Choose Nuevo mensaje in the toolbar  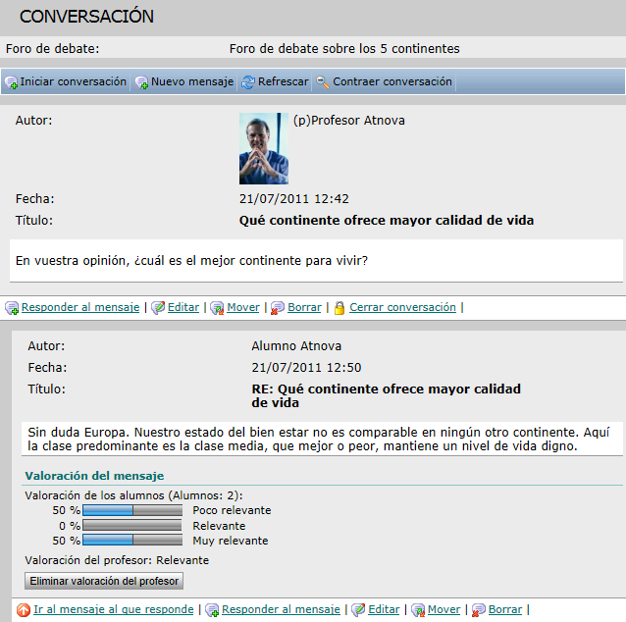point(192,81)
